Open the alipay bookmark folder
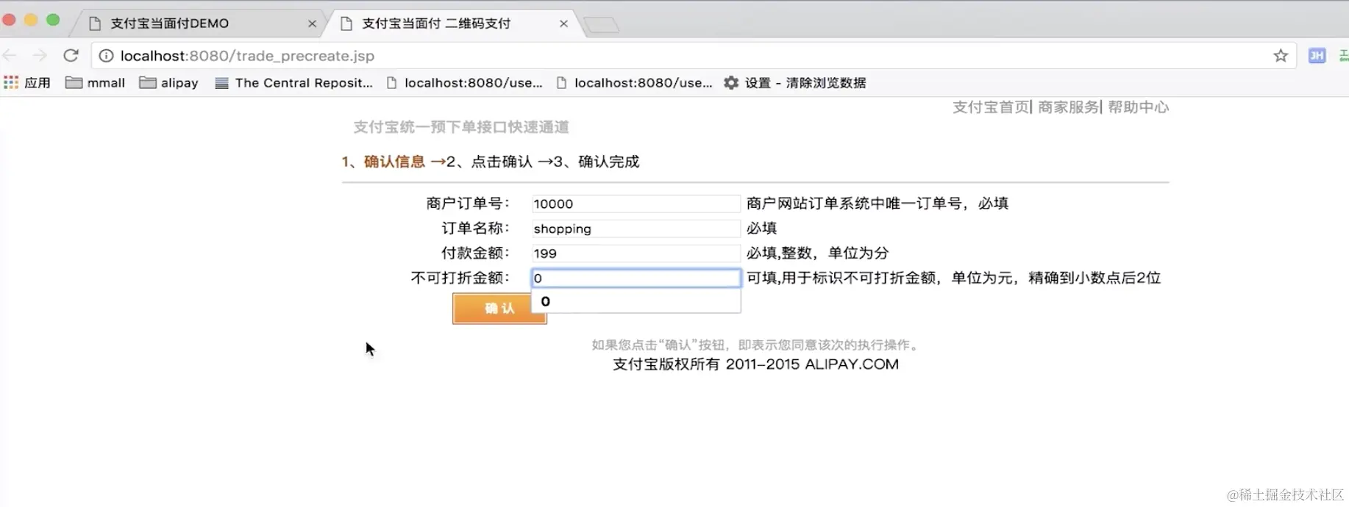The height and width of the screenshot is (507, 1349). (169, 82)
